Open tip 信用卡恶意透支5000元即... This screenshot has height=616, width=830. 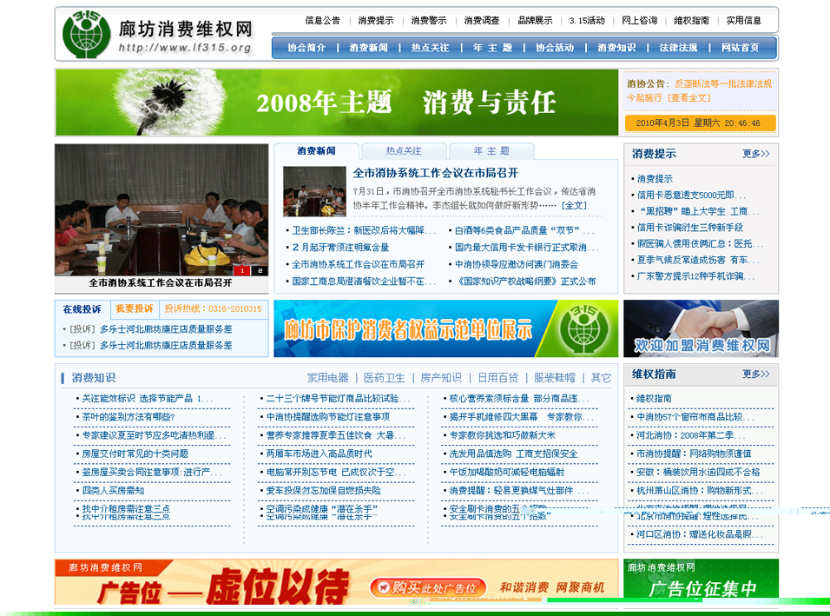(x=691, y=195)
